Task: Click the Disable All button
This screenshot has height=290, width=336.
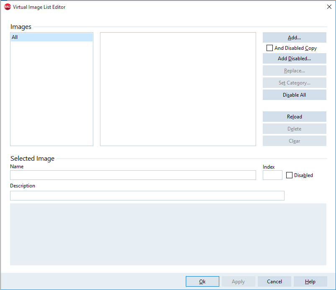Action: [x=295, y=95]
